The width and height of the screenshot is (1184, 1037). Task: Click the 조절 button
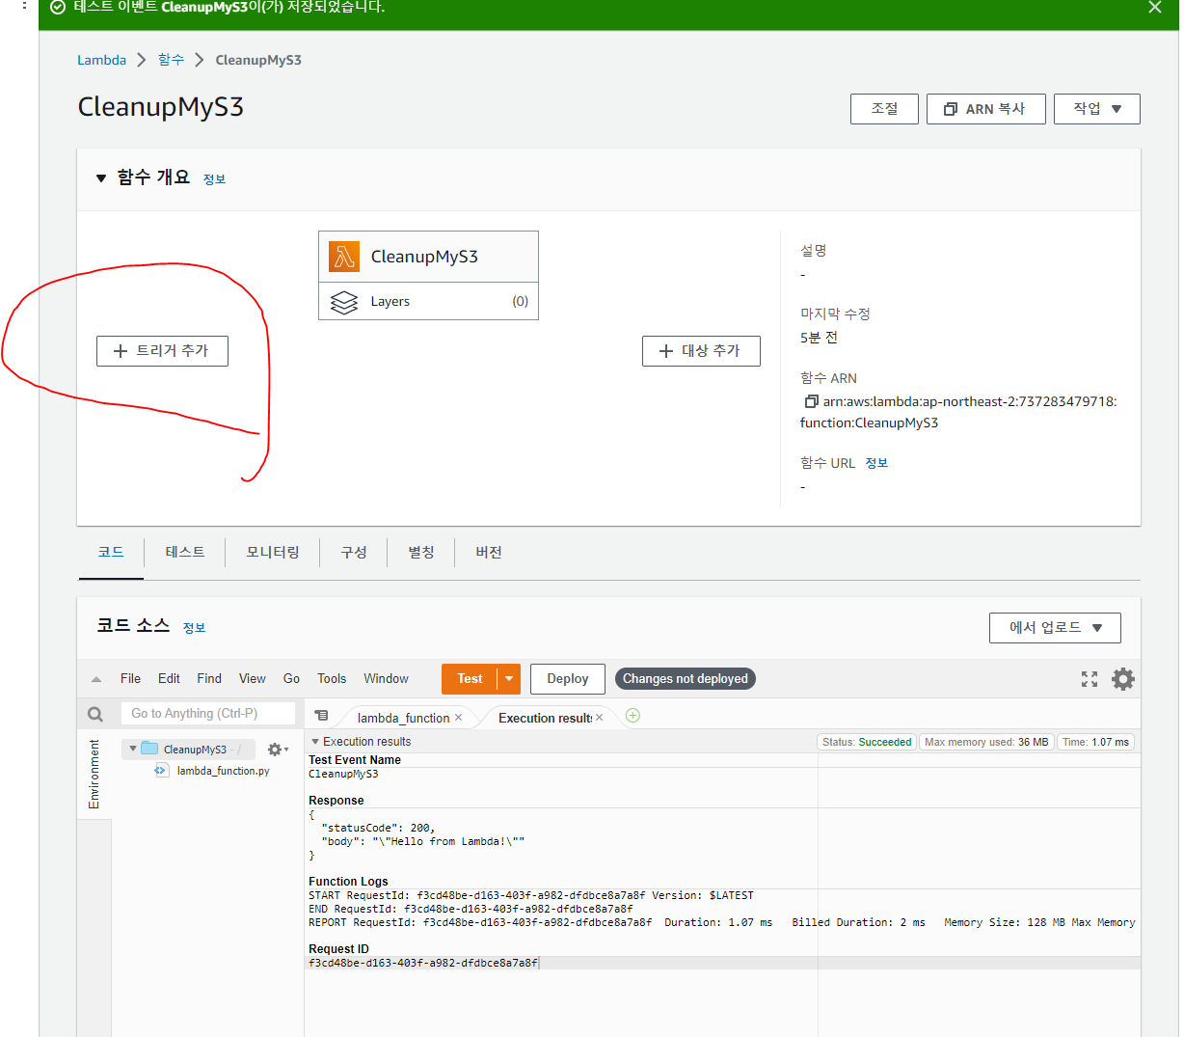coord(884,109)
